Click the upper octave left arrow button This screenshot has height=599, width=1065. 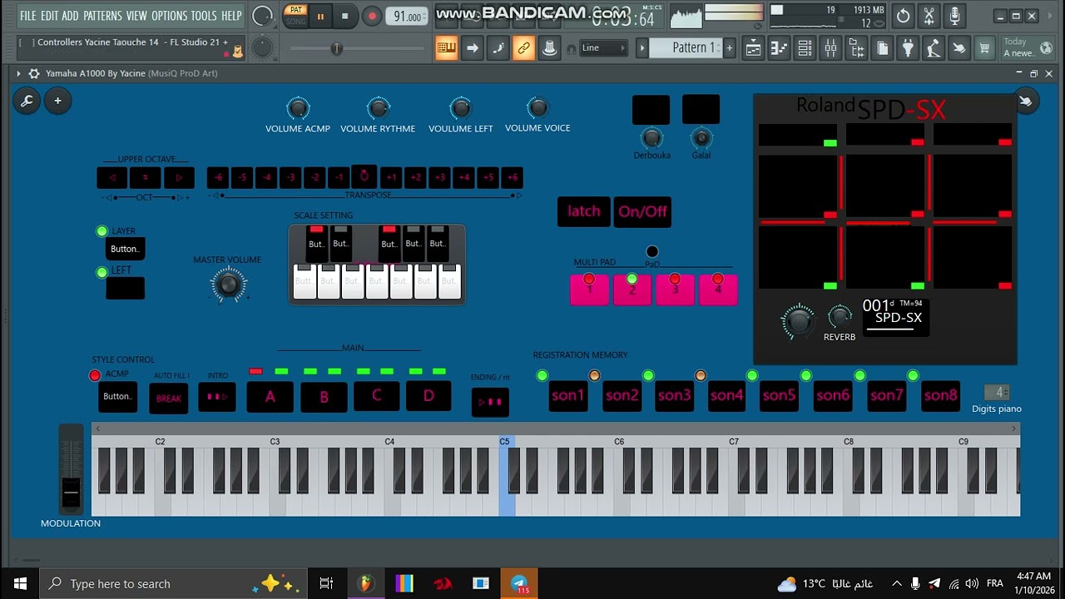(x=112, y=177)
